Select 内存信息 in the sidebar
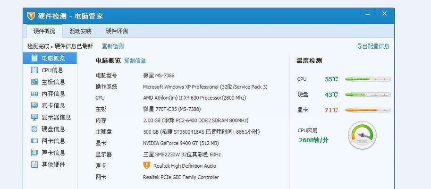Image resolution: width=431 pixels, height=189 pixels. point(50,94)
